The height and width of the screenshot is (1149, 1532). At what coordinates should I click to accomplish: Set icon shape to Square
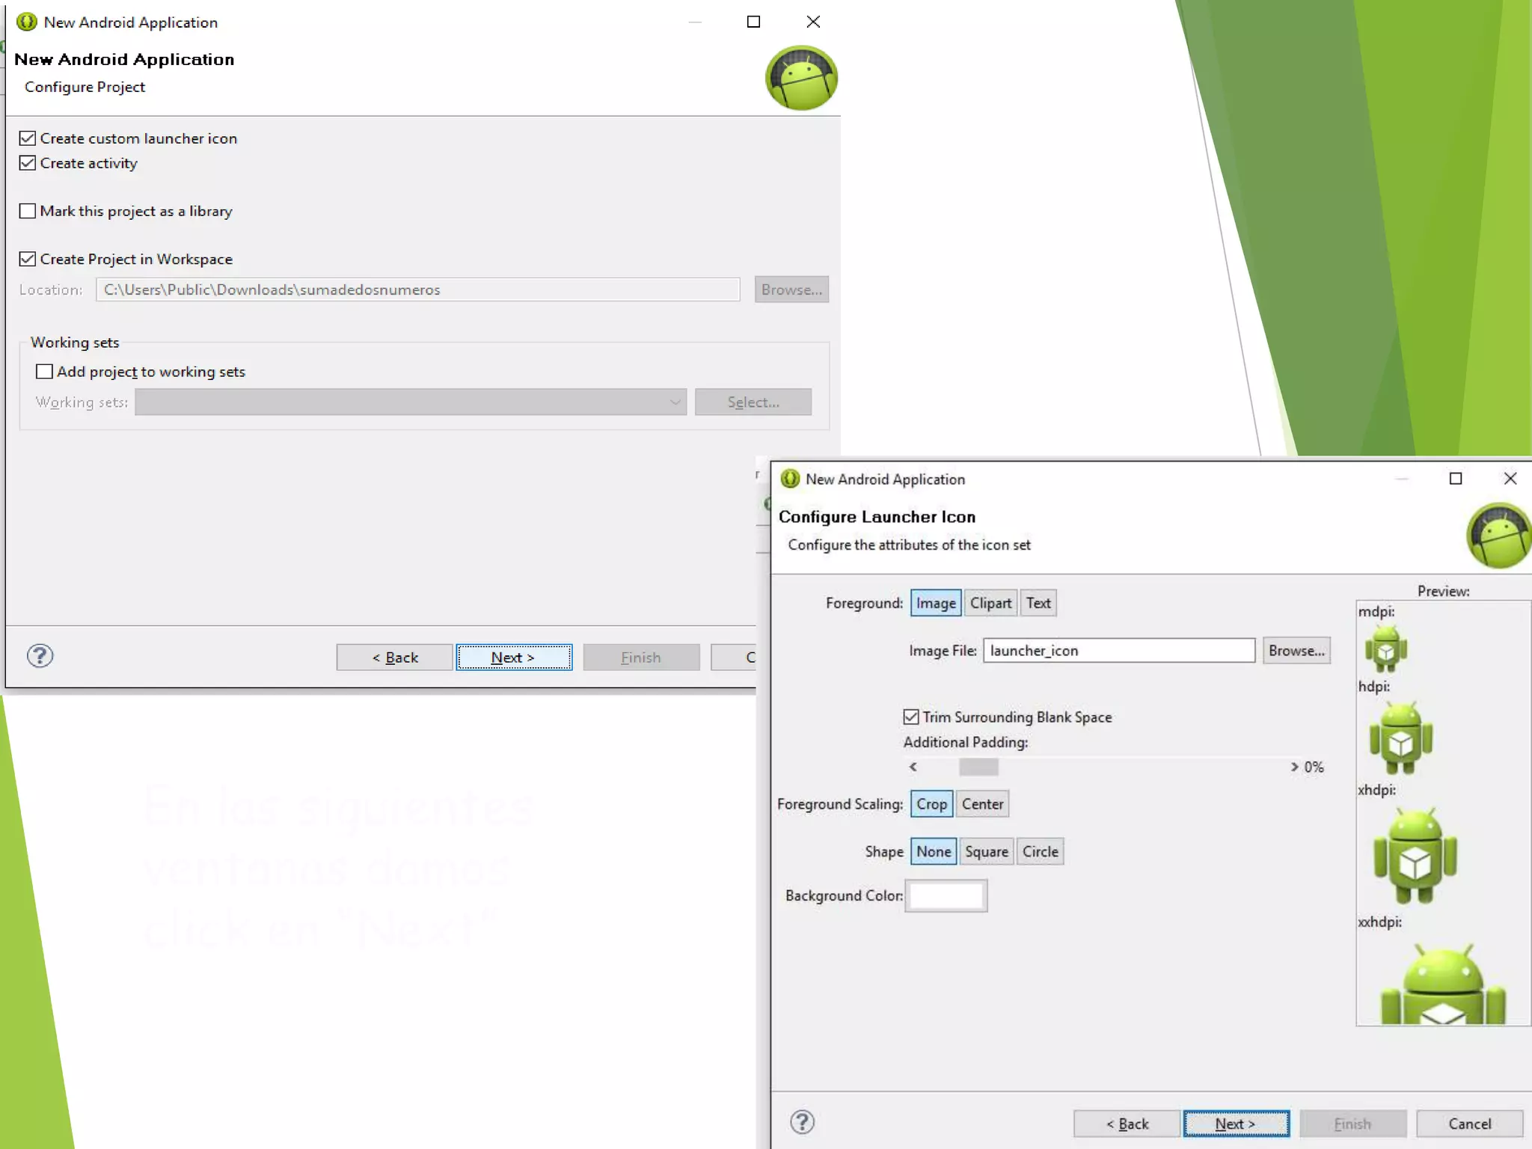[987, 851]
